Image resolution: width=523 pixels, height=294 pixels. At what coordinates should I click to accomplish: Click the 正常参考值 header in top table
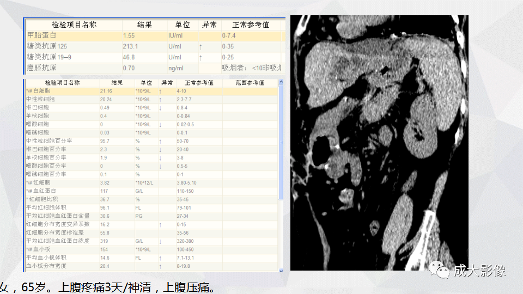click(251, 24)
